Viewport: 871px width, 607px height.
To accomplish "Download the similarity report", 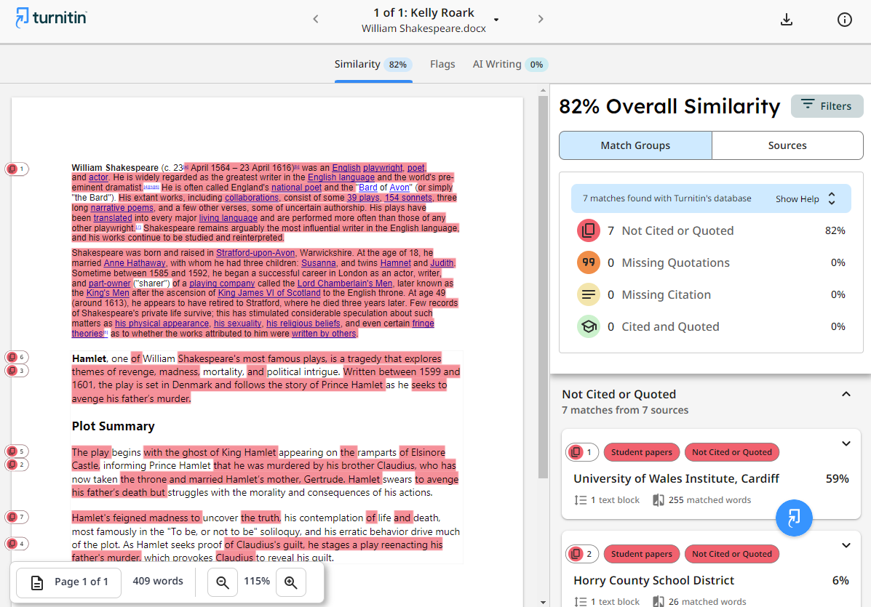I will pos(787,20).
